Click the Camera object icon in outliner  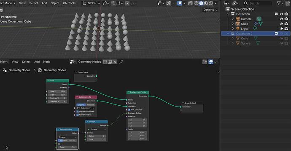[x=238, y=19]
